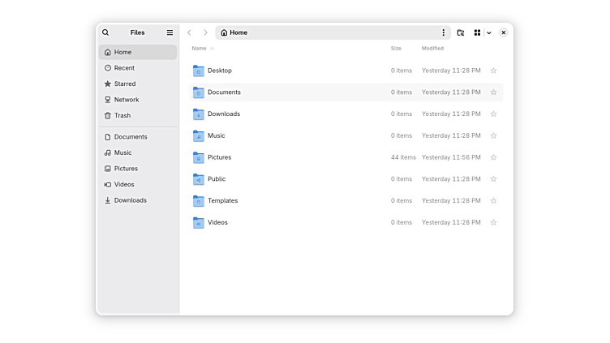Screen dimensions: 610x343
Task: Open Recent in the sidebar
Action: pyautogui.click(x=124, y=68)
